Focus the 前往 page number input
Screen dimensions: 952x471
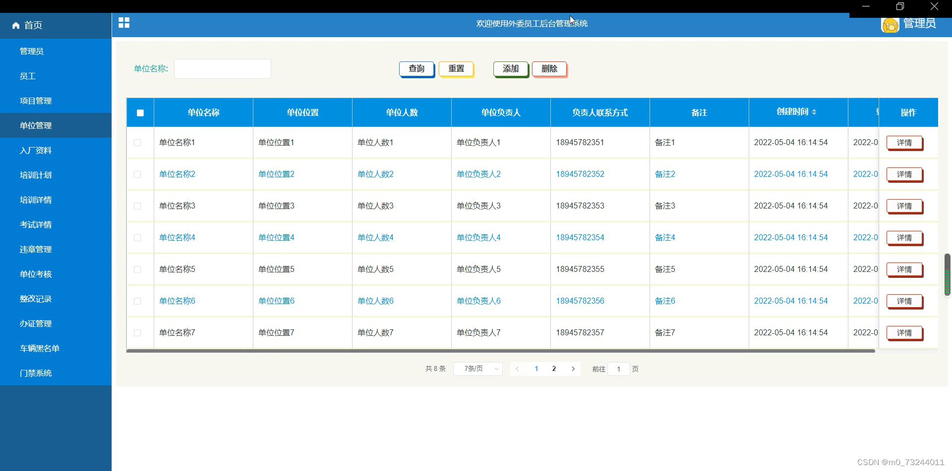(x=618, y=369)
